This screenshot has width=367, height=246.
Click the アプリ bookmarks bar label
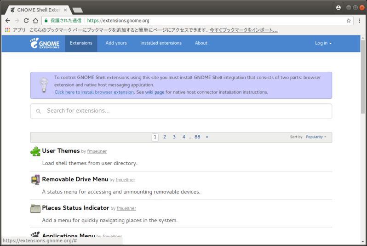(x=19, y=30)
